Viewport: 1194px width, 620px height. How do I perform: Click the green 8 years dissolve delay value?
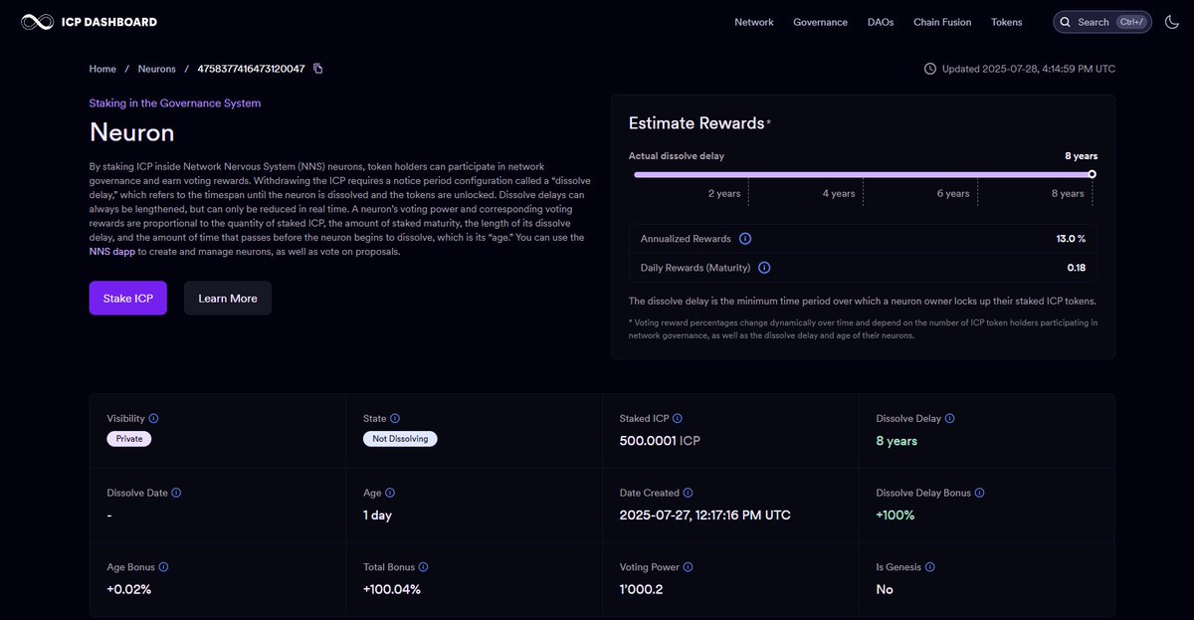896,441
